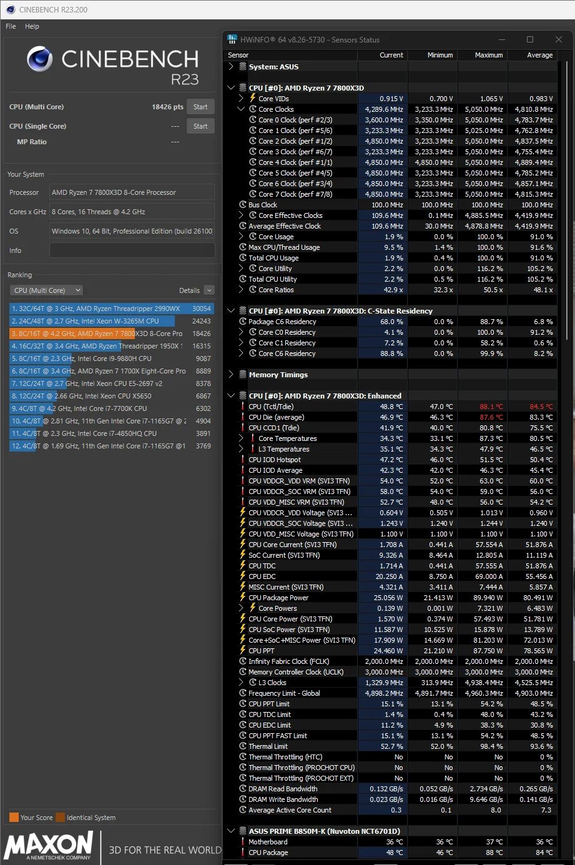The height and width of the screenshot is (865, 575).
Task: Click the CPU IOD Hotspot thermometer icon
Action: click(243, 460)
